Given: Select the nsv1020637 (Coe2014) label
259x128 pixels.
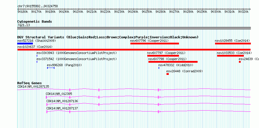Looking at the screenshot, I should coord(35,47).
